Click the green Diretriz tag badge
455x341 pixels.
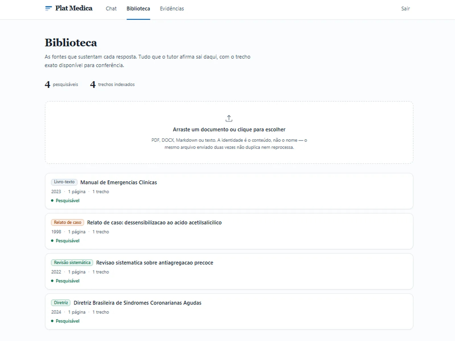(61, 303)
